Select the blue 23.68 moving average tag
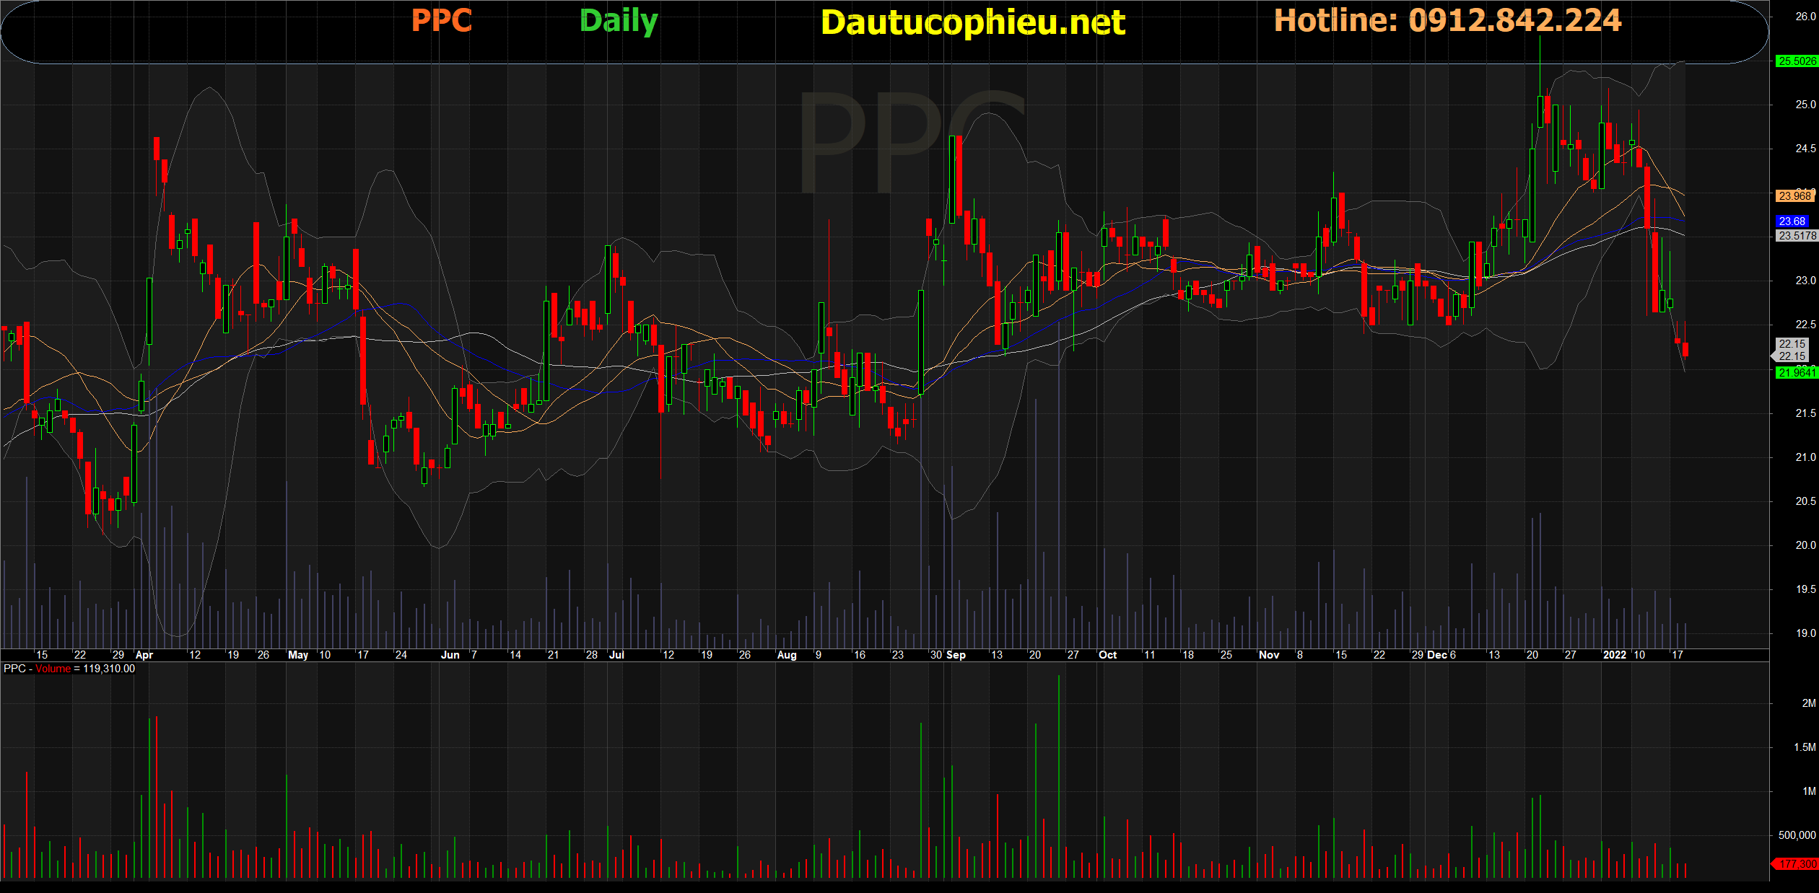 [1792, 221]
